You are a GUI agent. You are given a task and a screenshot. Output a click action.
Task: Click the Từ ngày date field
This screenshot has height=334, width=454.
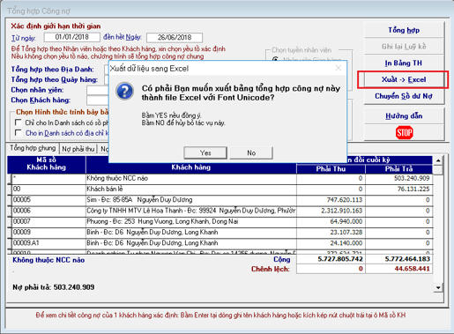71,37
